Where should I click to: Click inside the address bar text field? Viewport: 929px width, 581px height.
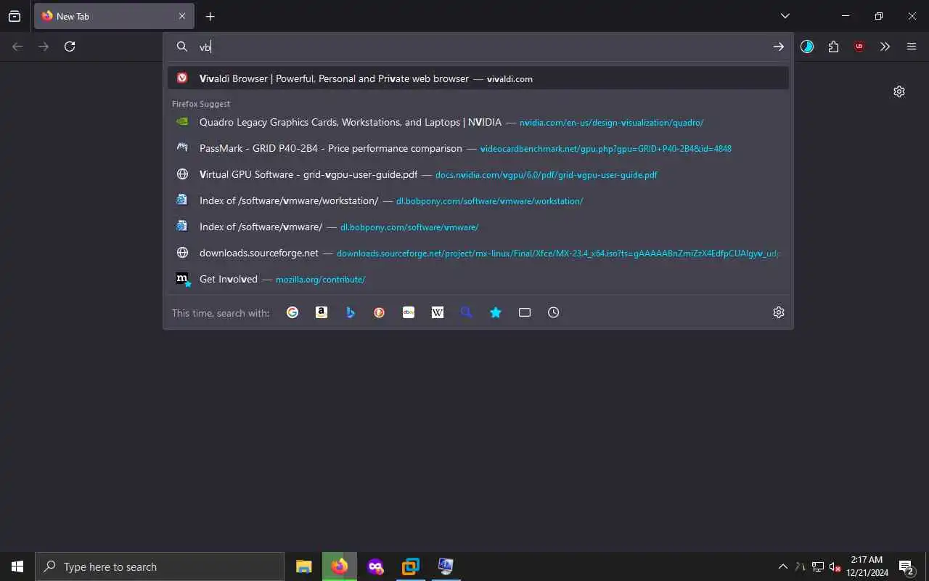[479, 46]
